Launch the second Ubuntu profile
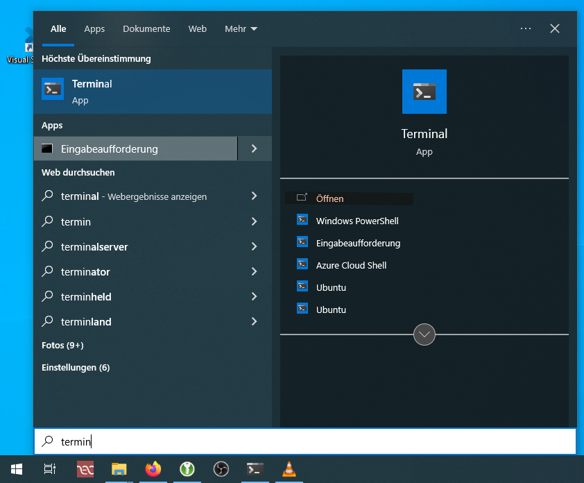Screen dimensions: 584x483 click(331, 310)
